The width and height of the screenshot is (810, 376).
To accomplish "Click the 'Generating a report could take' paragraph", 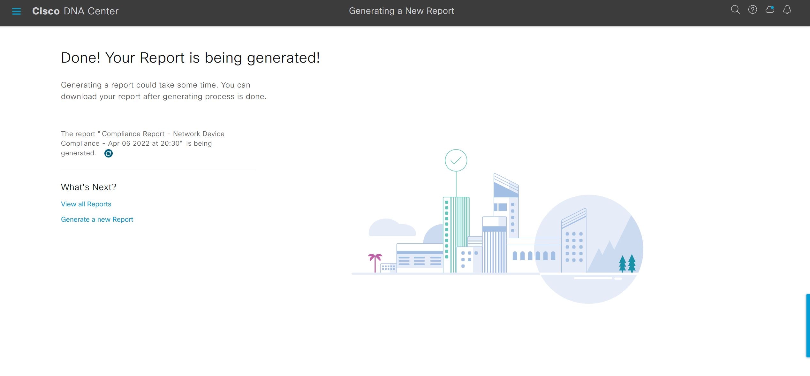I will [x=163, y=91].
